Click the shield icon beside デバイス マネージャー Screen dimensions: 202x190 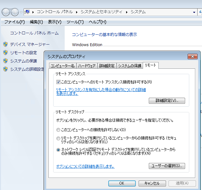pos(5,44)
